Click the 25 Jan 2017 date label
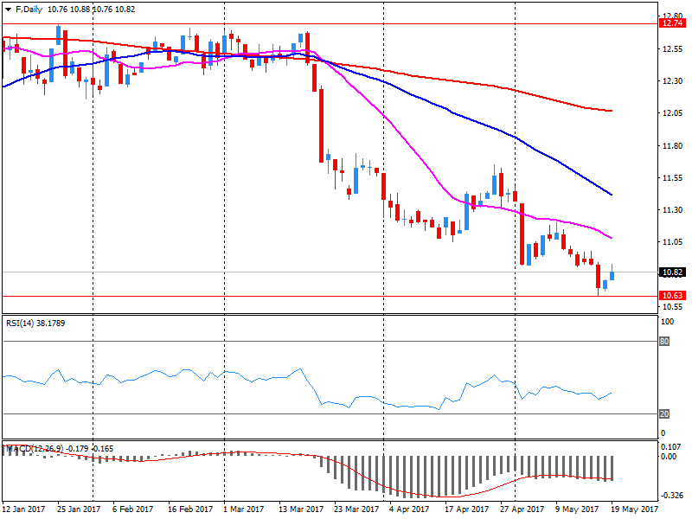The image size is (692, 519). (x=79, y=509)
